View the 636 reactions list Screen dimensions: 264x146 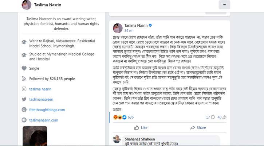tap(131, 117)
